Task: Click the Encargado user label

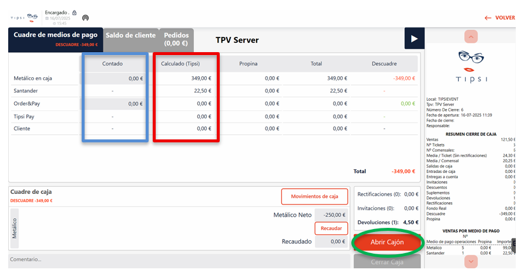Action: click(x=57, y=13)
